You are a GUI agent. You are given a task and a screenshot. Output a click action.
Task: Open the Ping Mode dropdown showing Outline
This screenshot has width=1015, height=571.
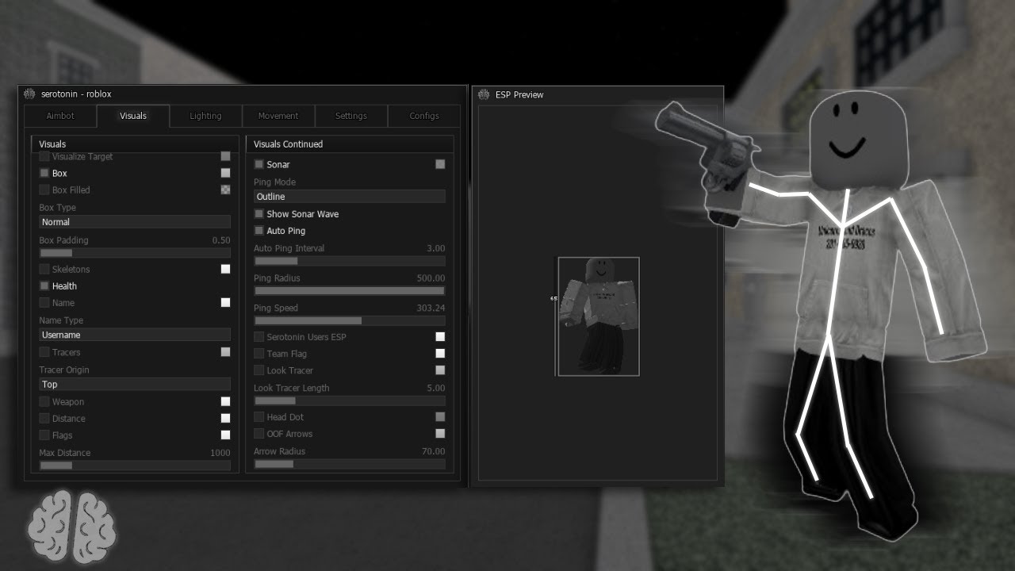(350, 197)
